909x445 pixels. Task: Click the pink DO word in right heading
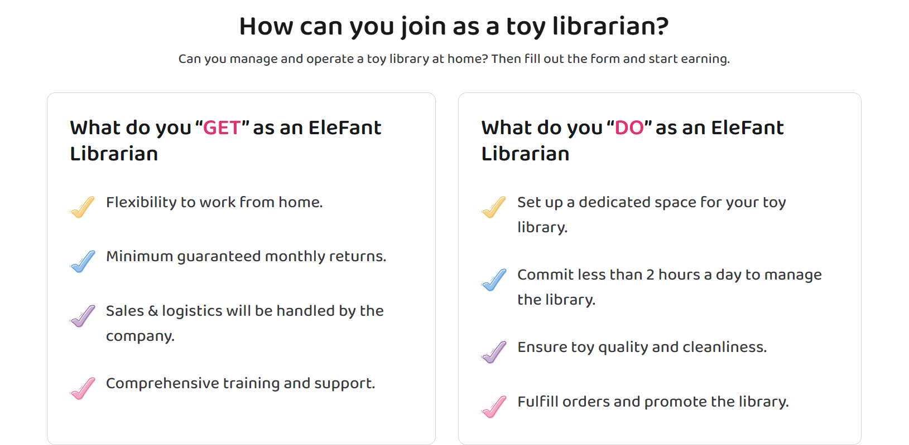[x=629, y=128]
